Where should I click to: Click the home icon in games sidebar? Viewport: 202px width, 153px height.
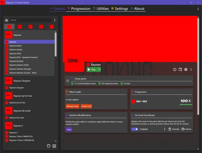(x=7, y=20)
